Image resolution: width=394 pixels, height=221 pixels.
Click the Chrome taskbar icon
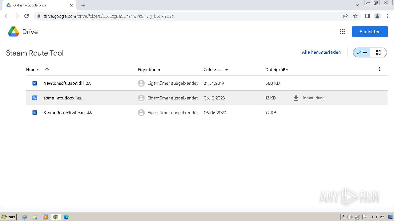pos(56,217)
